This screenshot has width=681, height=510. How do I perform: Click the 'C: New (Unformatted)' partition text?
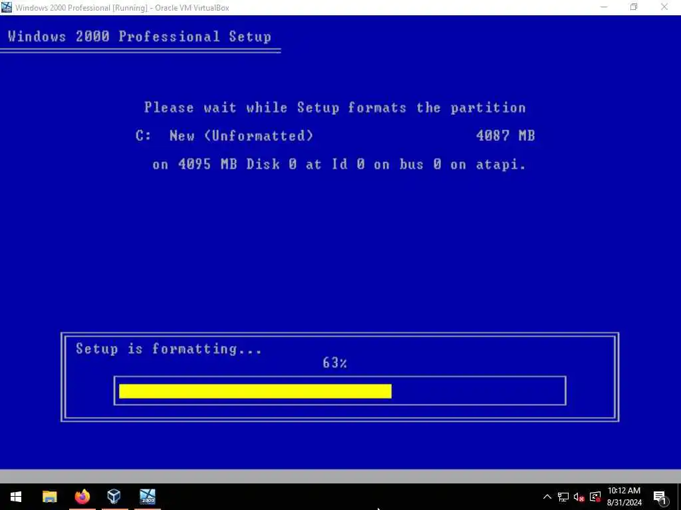coord(224,135)
